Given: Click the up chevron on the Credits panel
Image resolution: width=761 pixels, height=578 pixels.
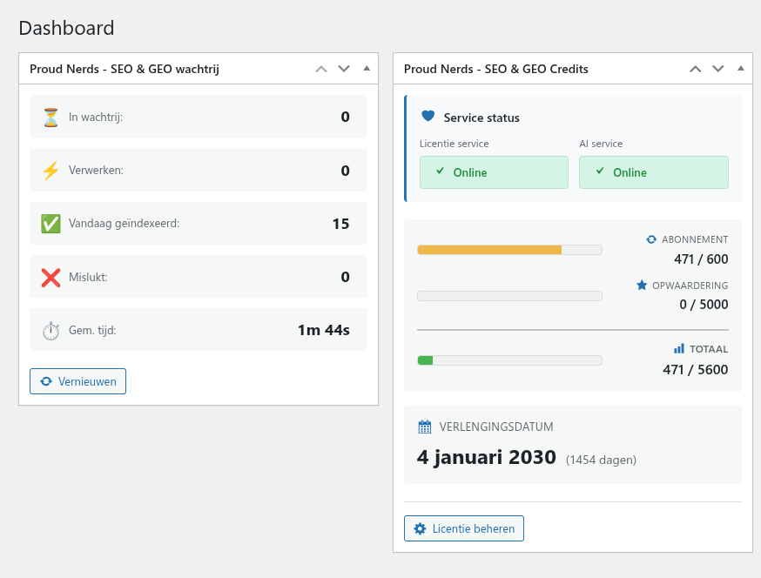Looking at the screenshot, I should coord(694,68).
